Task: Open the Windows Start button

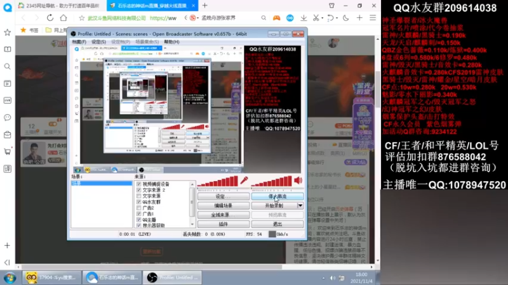Action: [10, 278]
